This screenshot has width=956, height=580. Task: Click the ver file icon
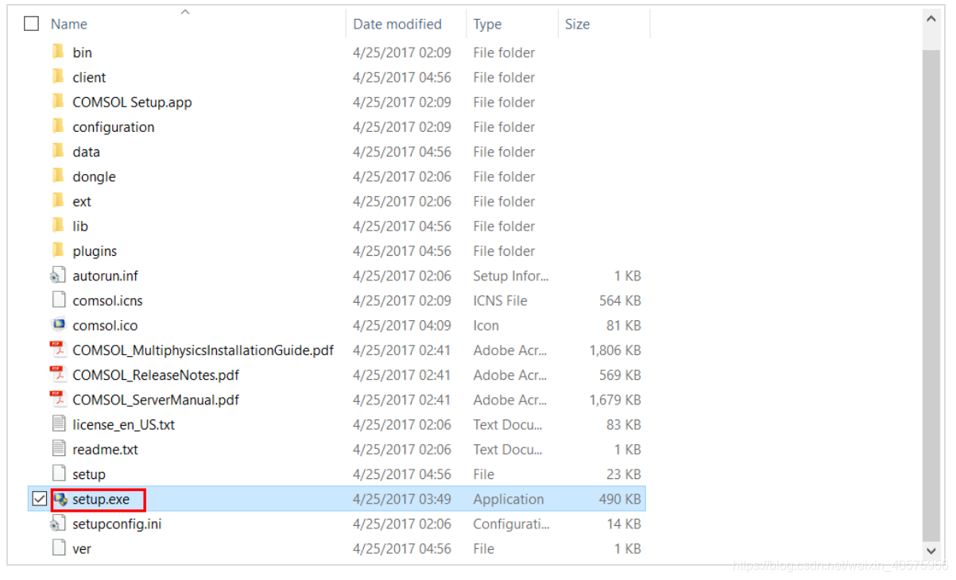58,548
